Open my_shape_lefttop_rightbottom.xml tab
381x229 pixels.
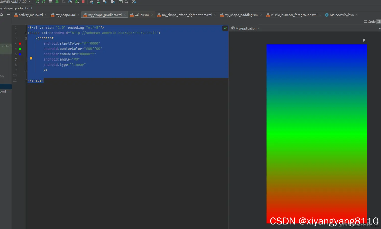[187, 15]
